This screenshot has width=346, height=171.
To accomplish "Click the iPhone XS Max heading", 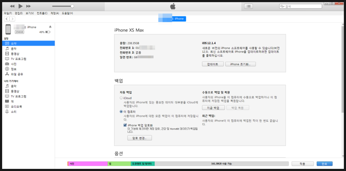I will click(x=129, y=30).
